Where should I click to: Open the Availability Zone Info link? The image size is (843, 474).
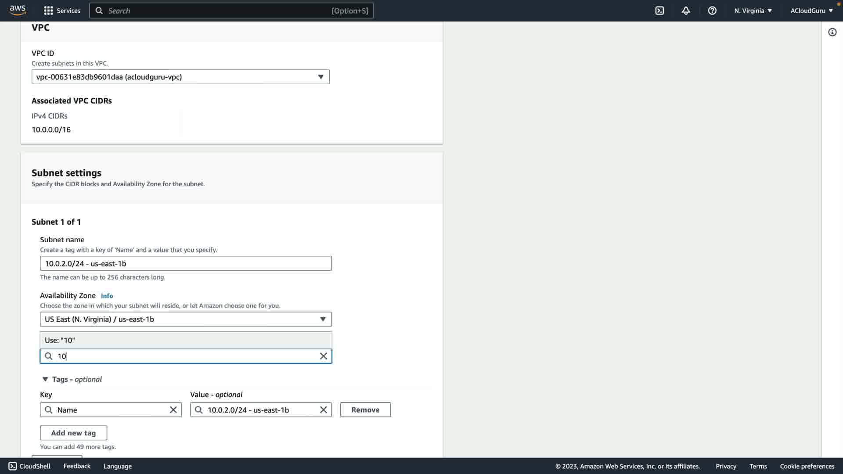tap(107, 296)
